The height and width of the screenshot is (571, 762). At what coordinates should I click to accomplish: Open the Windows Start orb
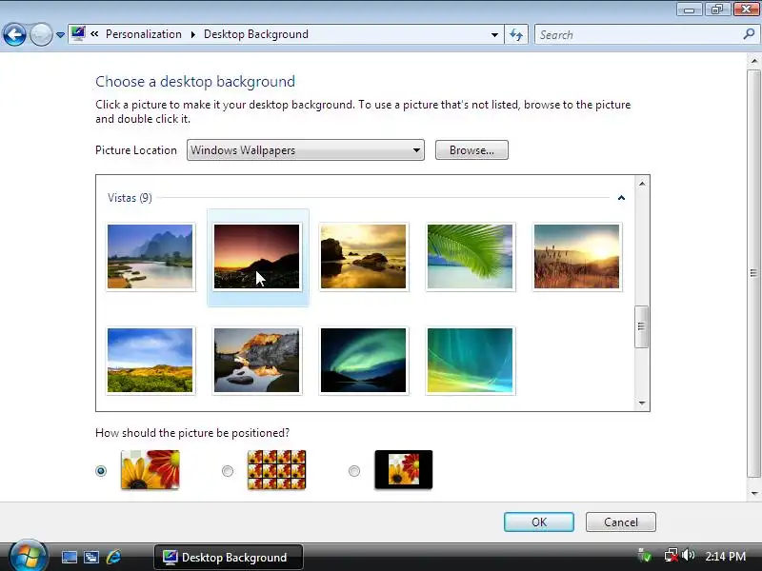click(29, 556)
